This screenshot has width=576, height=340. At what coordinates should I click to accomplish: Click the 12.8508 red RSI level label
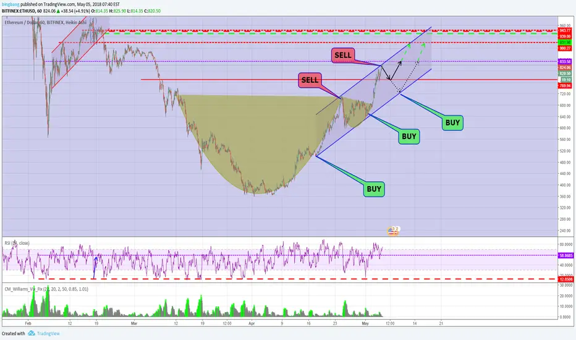(x=565, y=279)
